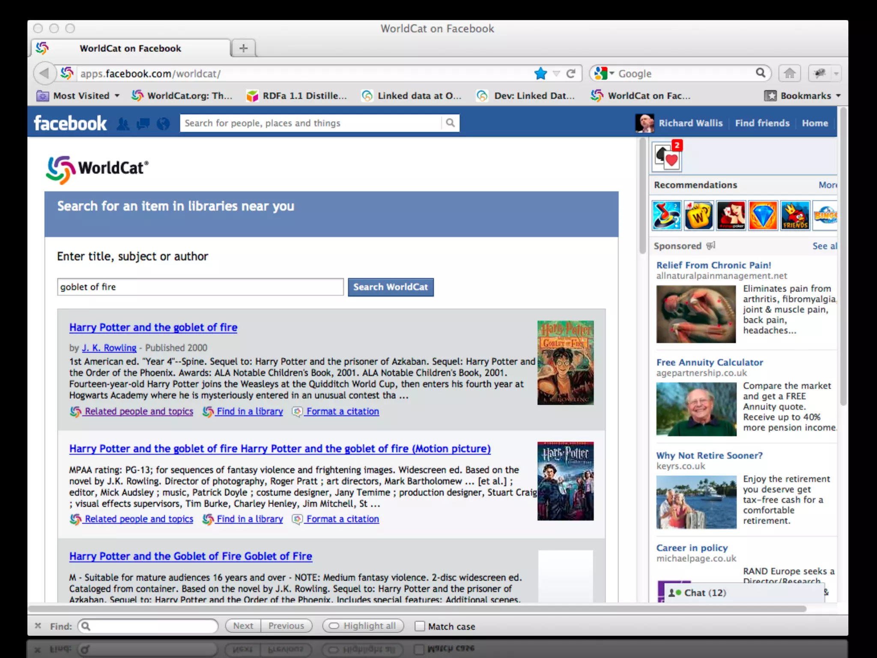Open the card game app with badge

click(667, 157)
